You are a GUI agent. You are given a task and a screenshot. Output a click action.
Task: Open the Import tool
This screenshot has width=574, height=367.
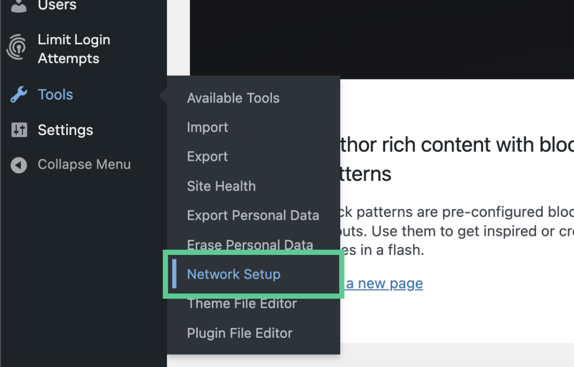tap(207, 127)
